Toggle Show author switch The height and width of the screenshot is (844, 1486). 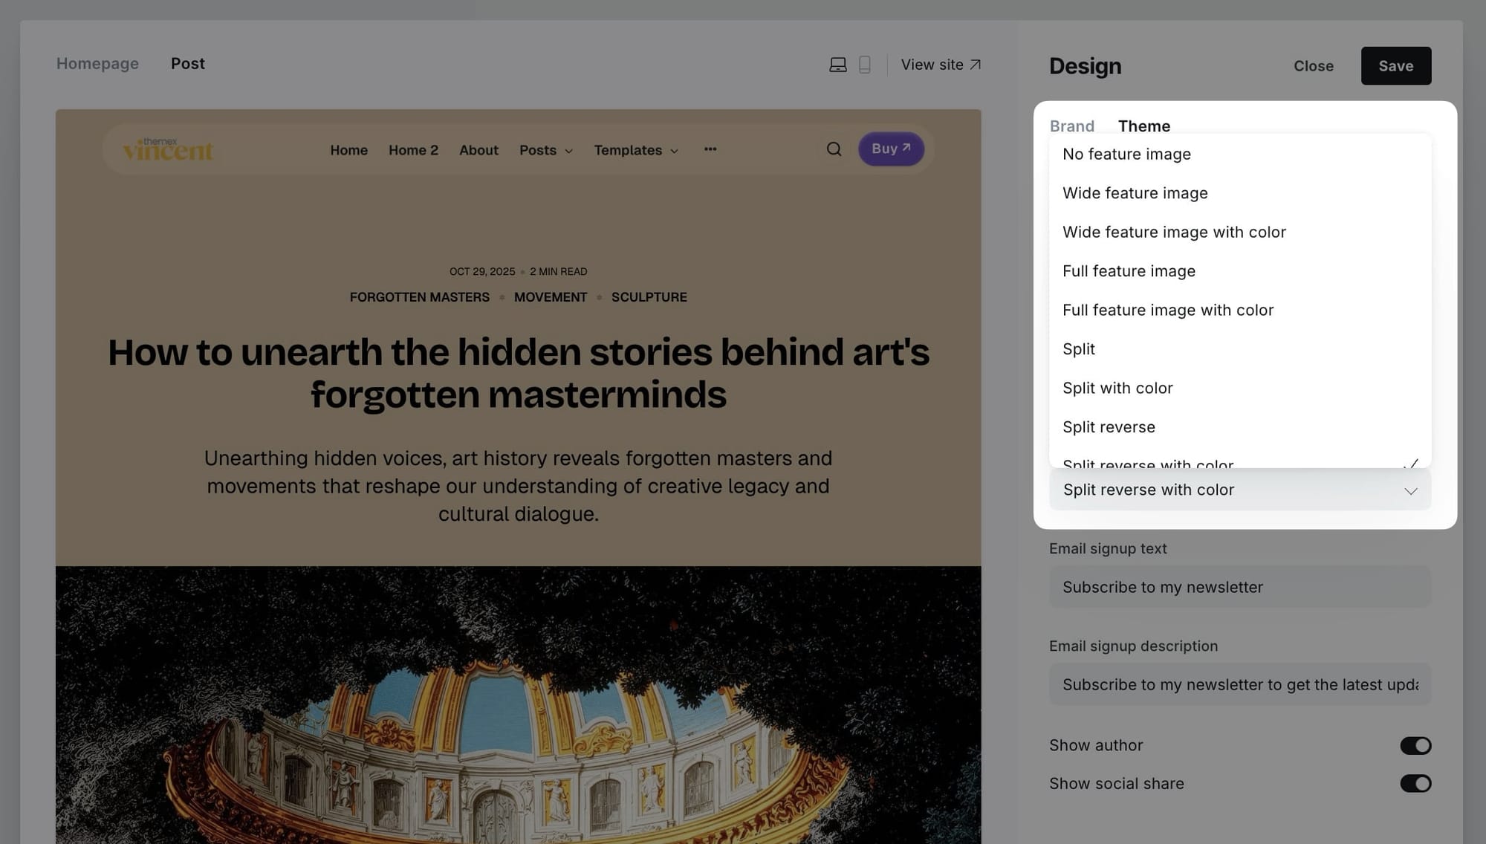[1415, 745]
